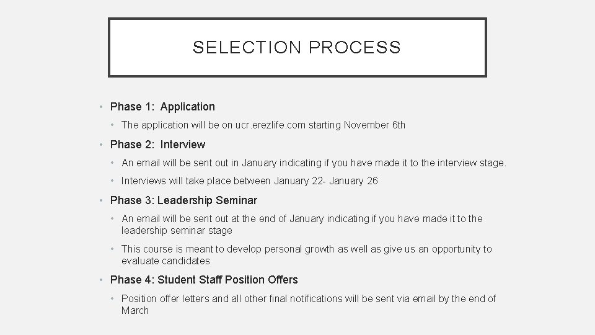Select the Phase 2: Interview heading
Image resolution: width=595 pixels, height=335 pixels.
click(x=157, y=145)
